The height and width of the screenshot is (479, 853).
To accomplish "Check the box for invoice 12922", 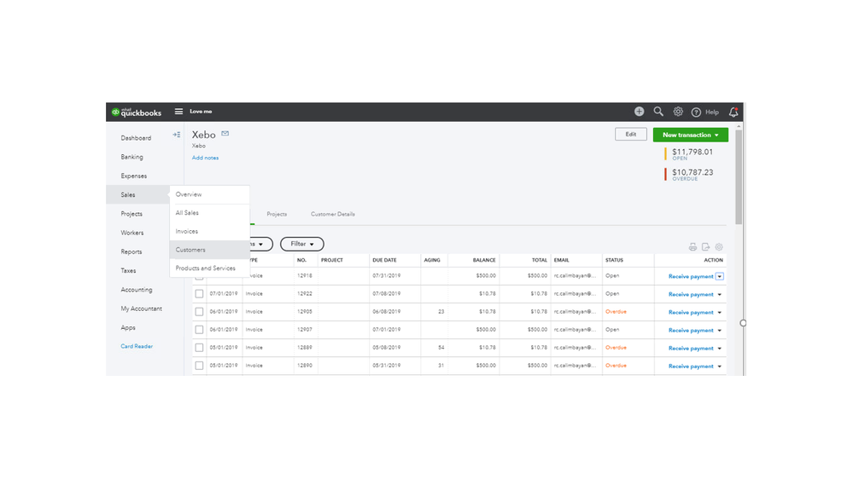I will pyautogui.click(x=199, y=294).
